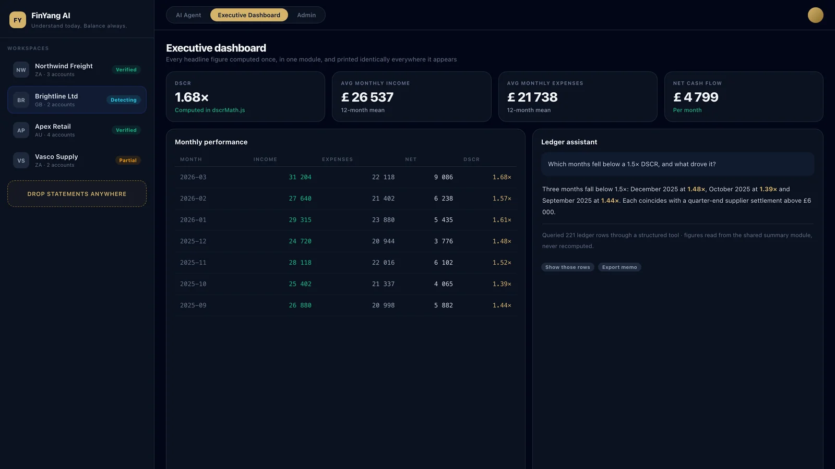
Task: Click the Avg Monthly Expenses card
Action: (578, 97)
